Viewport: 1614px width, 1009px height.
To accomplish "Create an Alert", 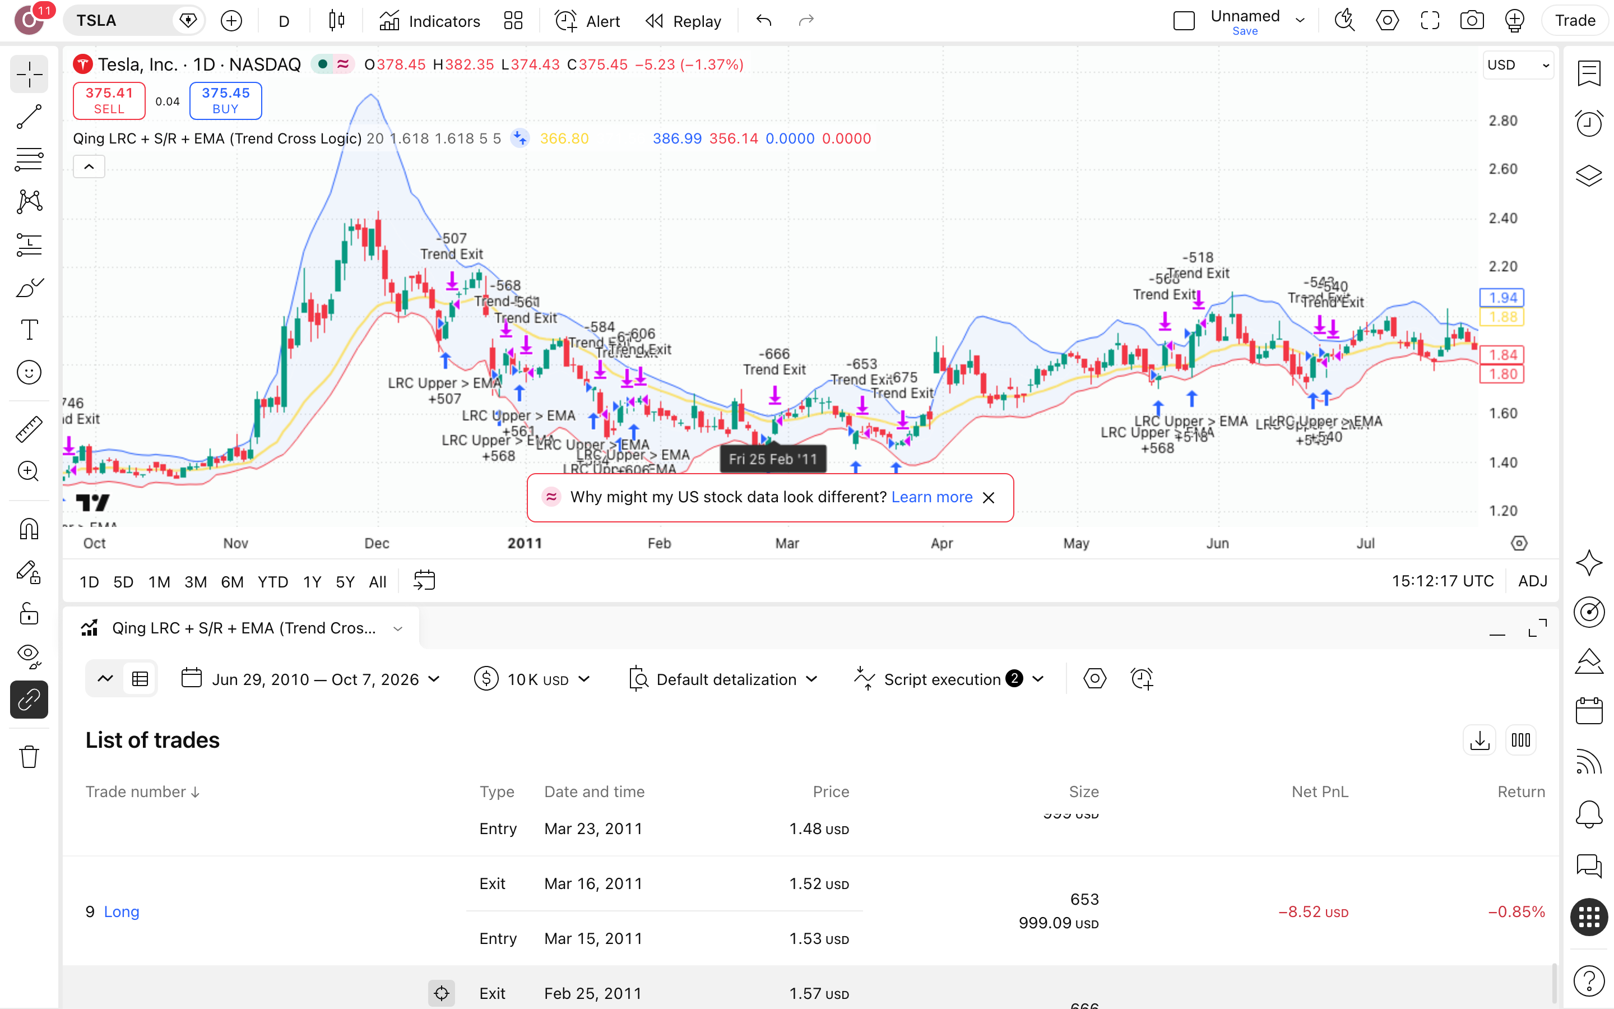I will (587, 21).
